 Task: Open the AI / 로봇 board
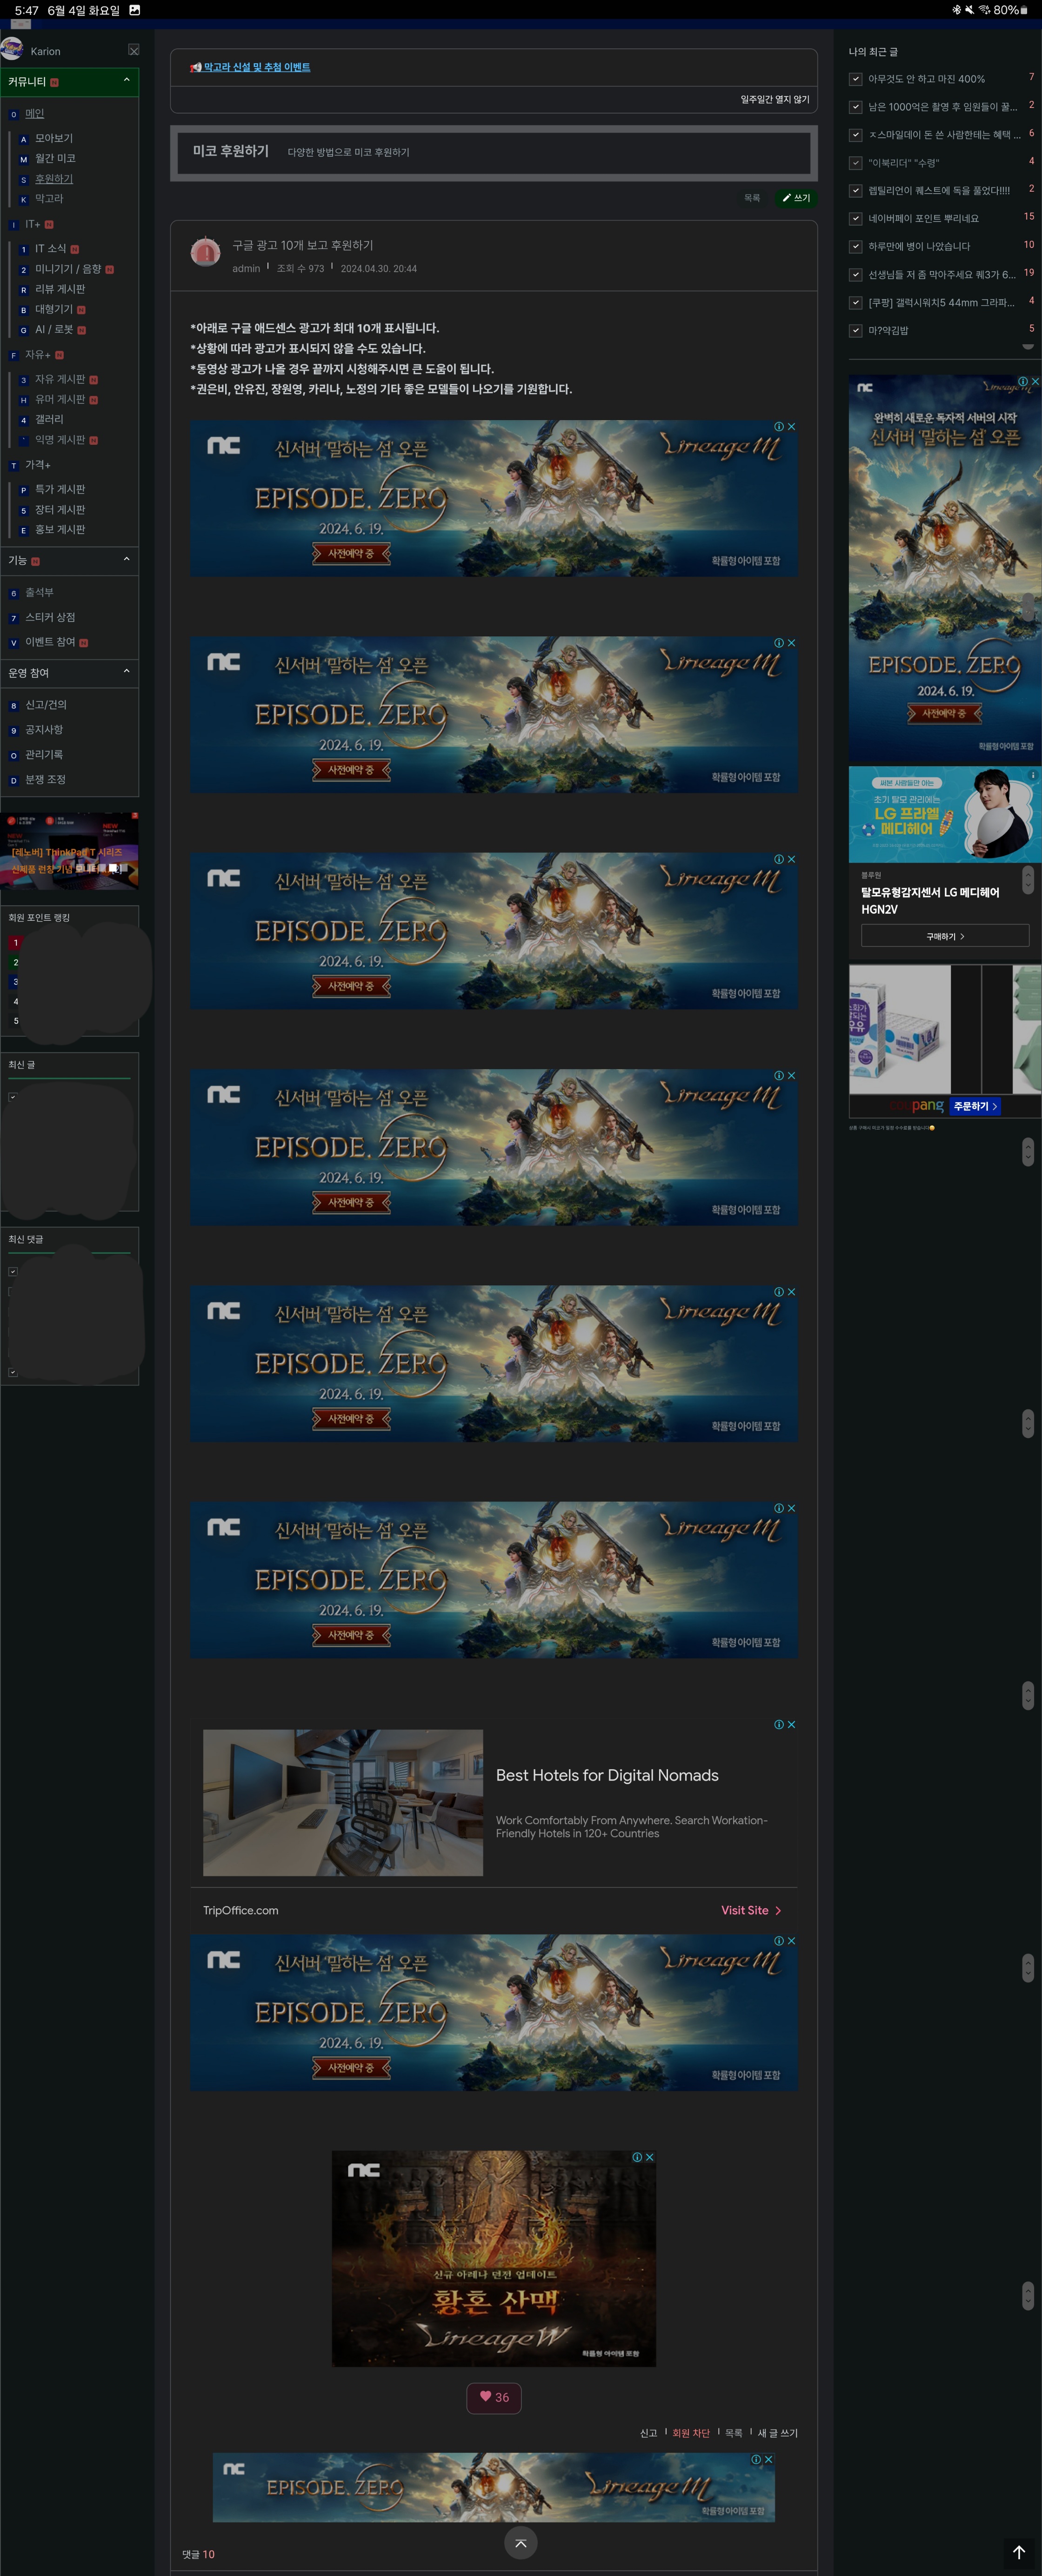tap(54, 330)
